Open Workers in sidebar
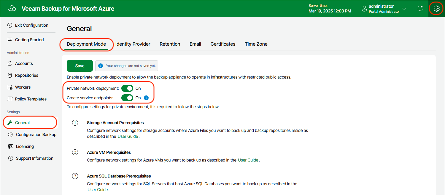The width and height of the screenshot is (445, 195). pos(23,87)
